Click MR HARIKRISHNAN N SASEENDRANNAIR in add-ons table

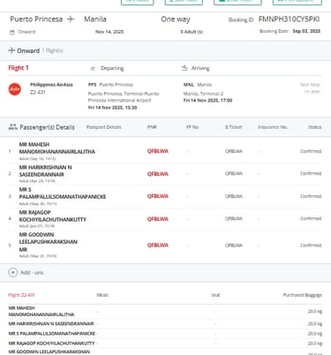(x=51, y=324)
